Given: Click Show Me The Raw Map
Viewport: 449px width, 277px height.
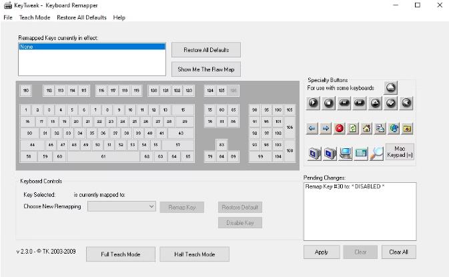Looking at the screenshot, I should click(x=206, y=69).
